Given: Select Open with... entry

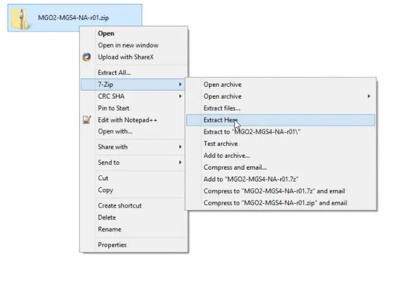Looking at the screenshot, I should tap(134, 131).
